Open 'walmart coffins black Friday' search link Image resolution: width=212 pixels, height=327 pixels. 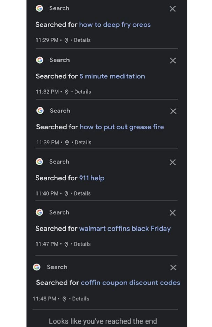pos(125,229)
